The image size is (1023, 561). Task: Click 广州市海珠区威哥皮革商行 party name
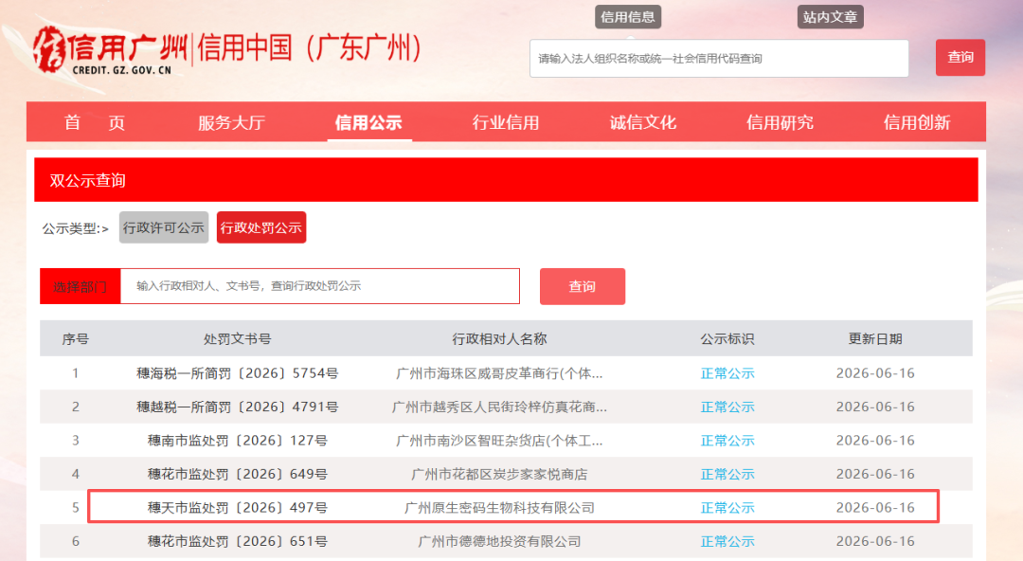(499, 373)
